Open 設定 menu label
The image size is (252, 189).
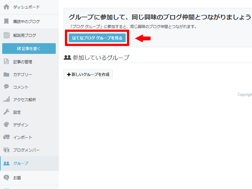[x=17, y=112]
